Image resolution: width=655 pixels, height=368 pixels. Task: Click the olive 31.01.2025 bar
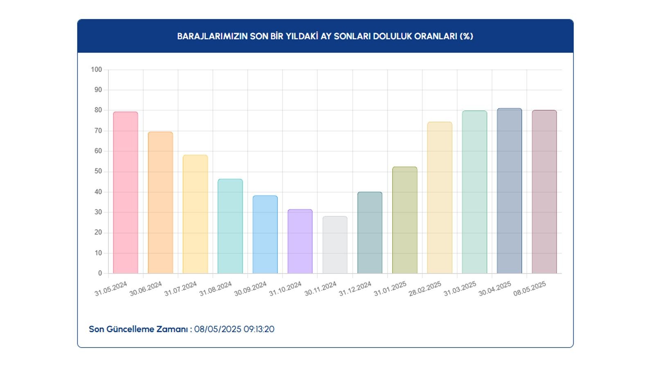coord(405,220)
